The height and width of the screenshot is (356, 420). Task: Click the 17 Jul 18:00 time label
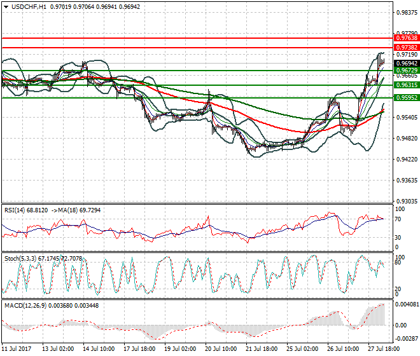[x=139, y=349]
